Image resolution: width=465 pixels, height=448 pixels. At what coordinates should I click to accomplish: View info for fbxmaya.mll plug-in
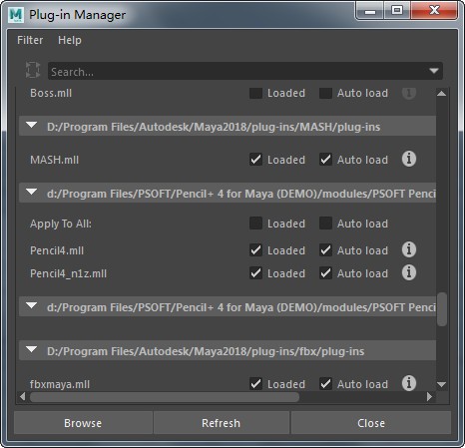point(409,383)
